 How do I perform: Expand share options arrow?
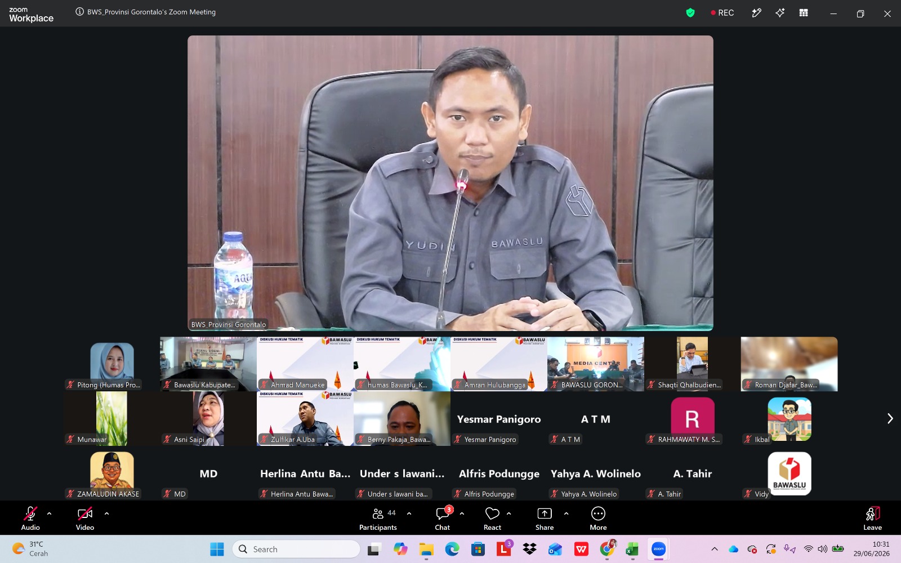pyautogui.click(x=566, y=513)
